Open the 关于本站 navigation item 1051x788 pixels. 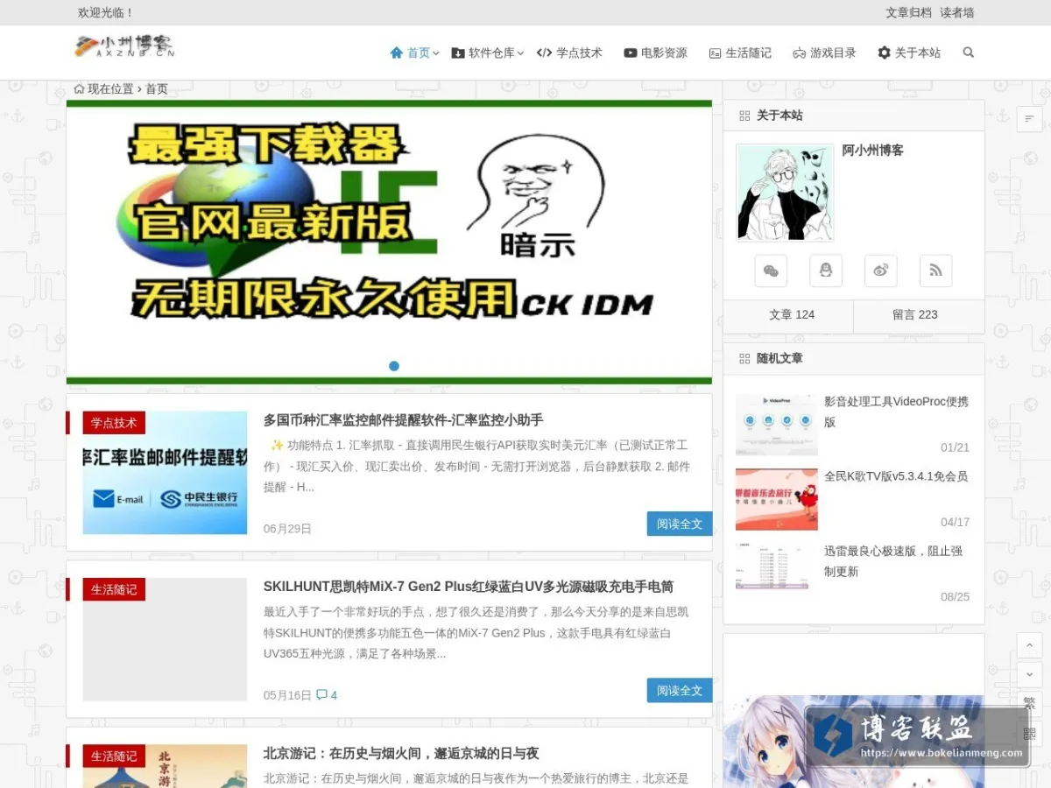[909, 53]
